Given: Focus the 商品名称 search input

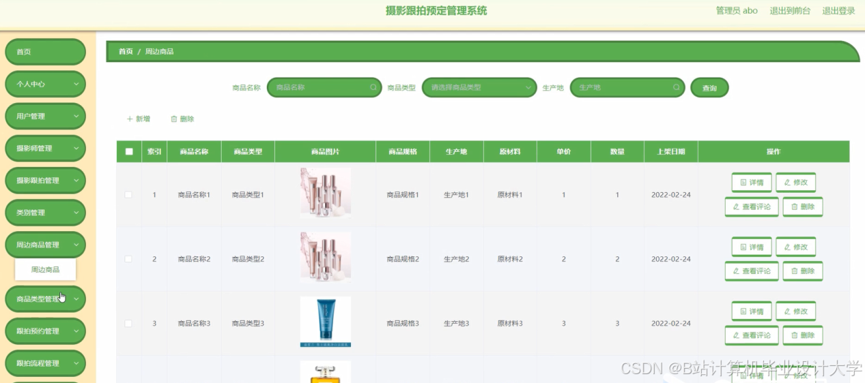Looking at the screenshot, I should 324,87.
